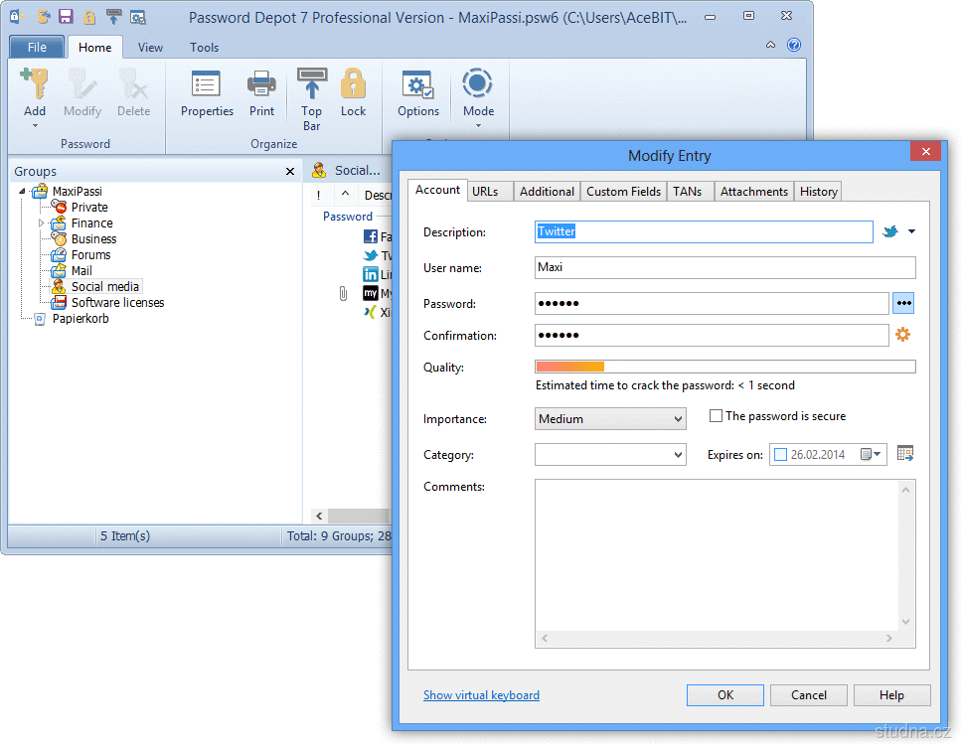Open the Twitter icon dropdown arrow

(911, 232)
